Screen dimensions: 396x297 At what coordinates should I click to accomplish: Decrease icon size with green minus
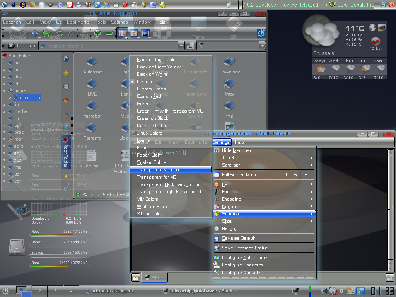[x=109, y=33]
